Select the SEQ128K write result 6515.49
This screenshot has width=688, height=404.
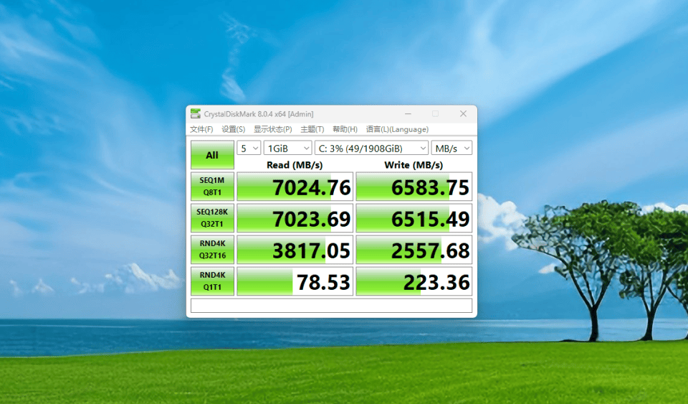click(414, 218)
